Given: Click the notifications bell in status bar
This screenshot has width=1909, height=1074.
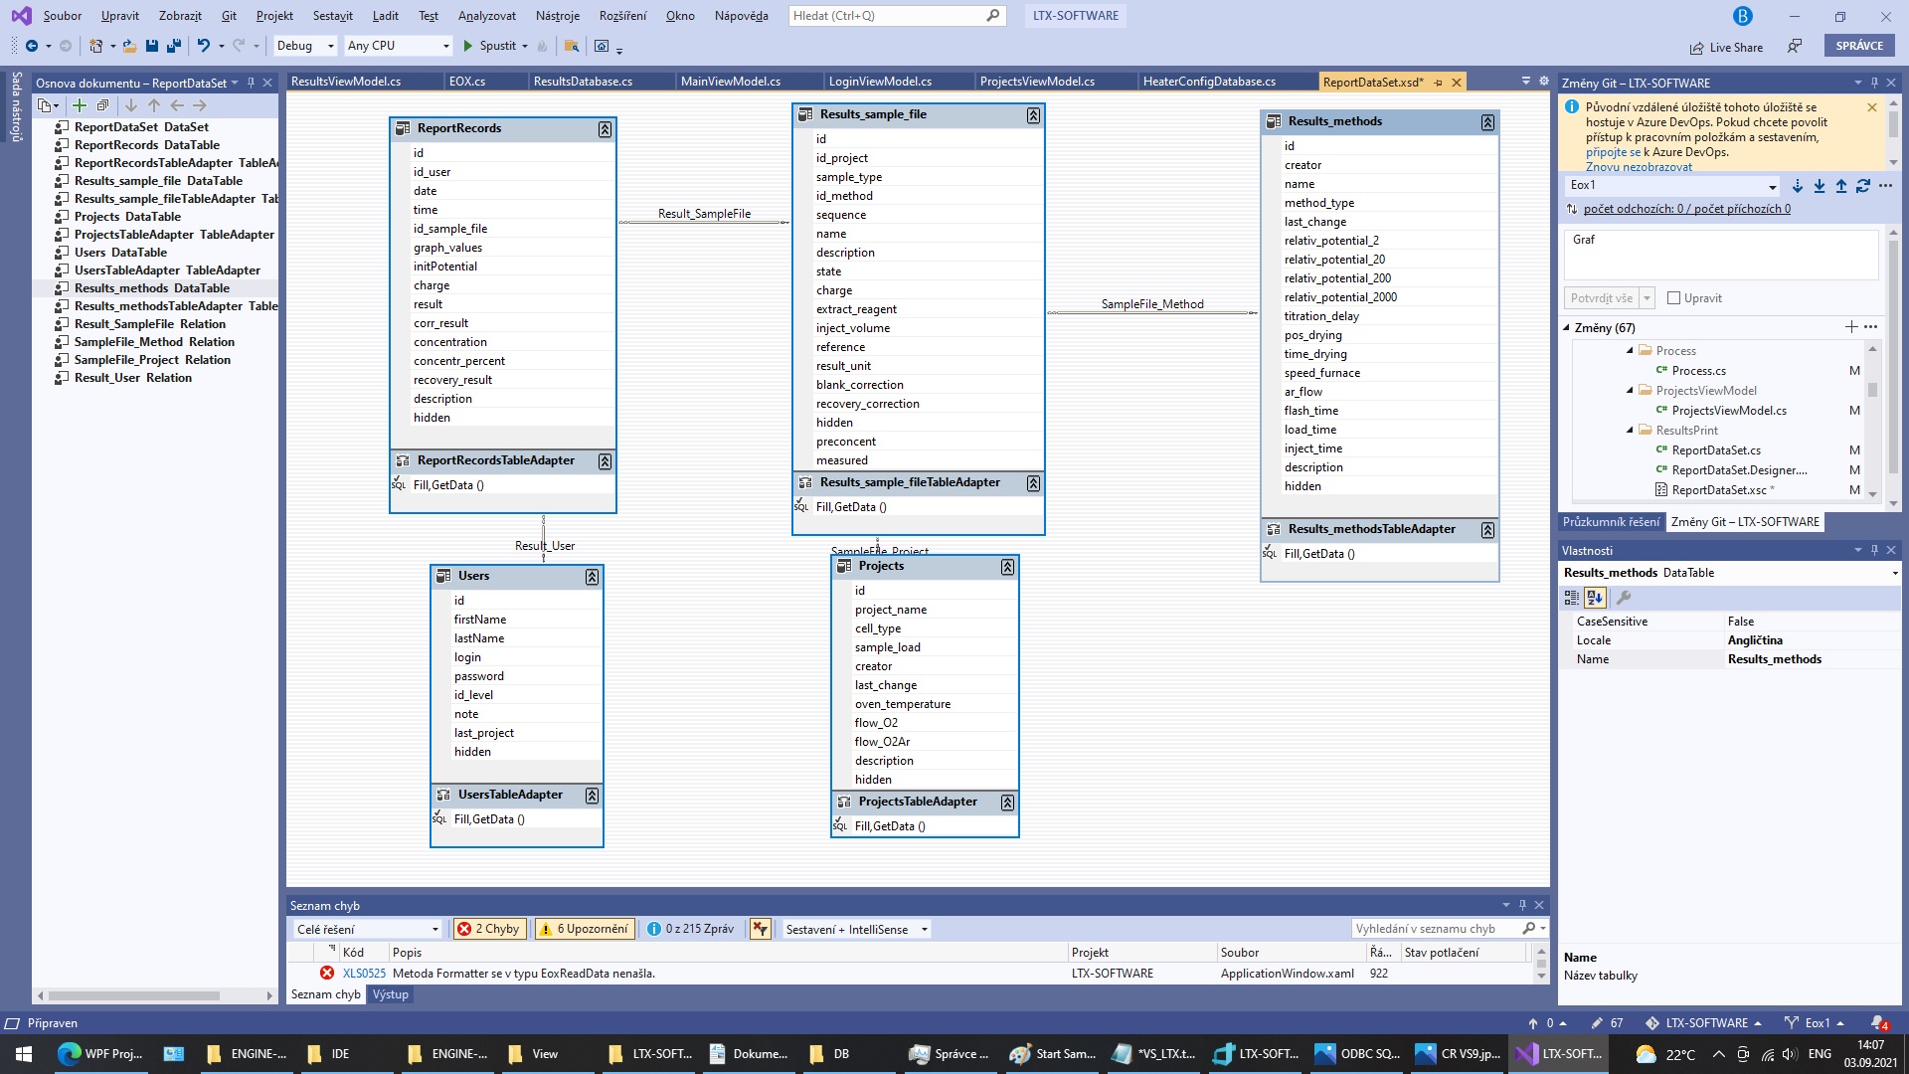Looking at the screenshot, I should 1878,1023.
